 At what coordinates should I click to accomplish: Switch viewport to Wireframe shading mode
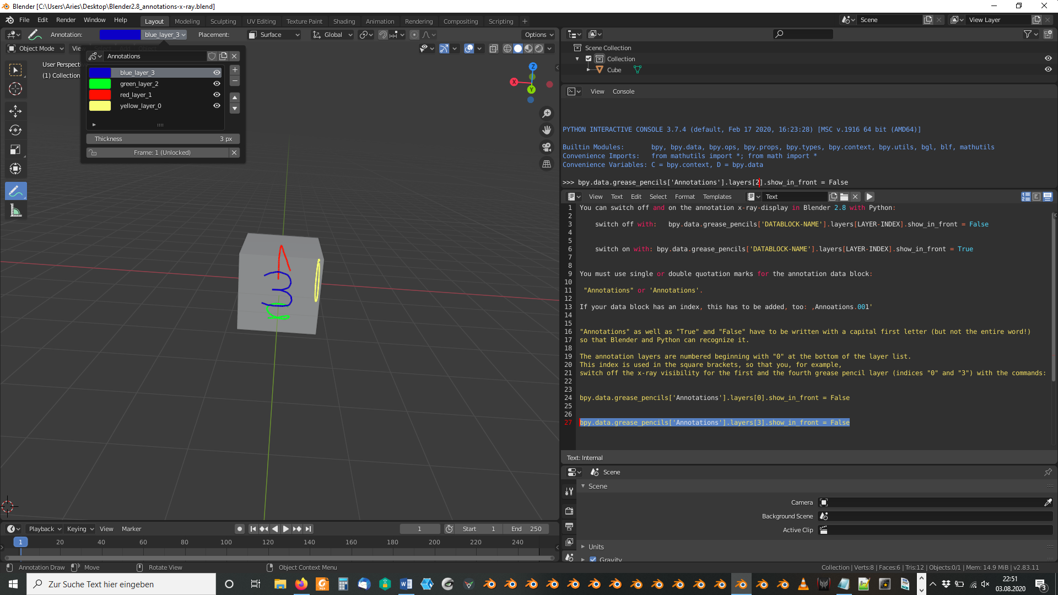(507, 48)
